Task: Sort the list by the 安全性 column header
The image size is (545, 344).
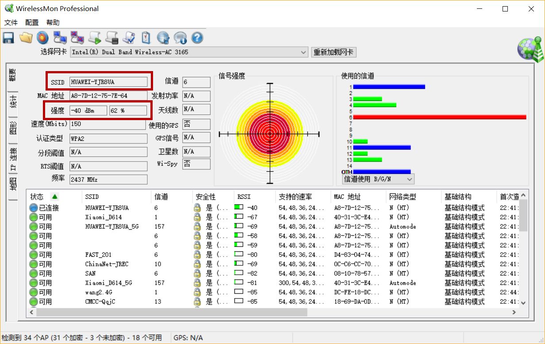Action: tap(214, 197)
